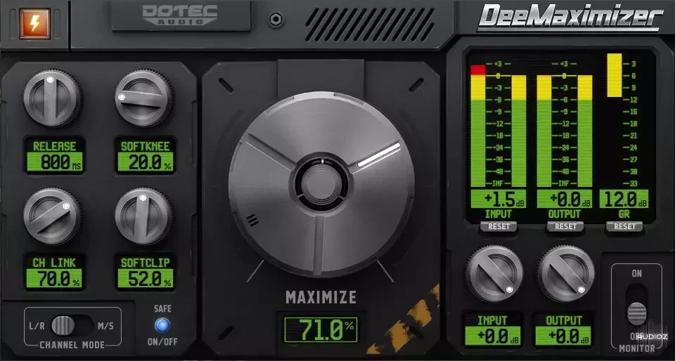Click the INPUT label under the left meter
Viewport: 675px width, 361px height.
coord(499,214)
